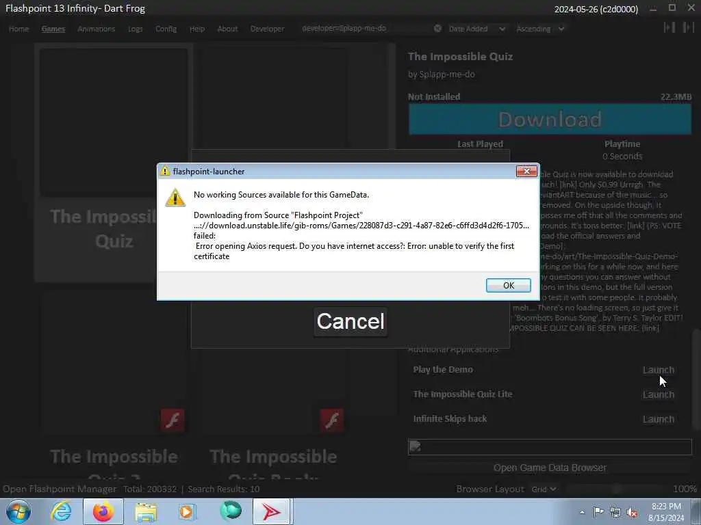Image resolution: width=701 pixels, height=525 pixels.
Task: Click the 100% zoom value
Action: (x=685, y=489)
